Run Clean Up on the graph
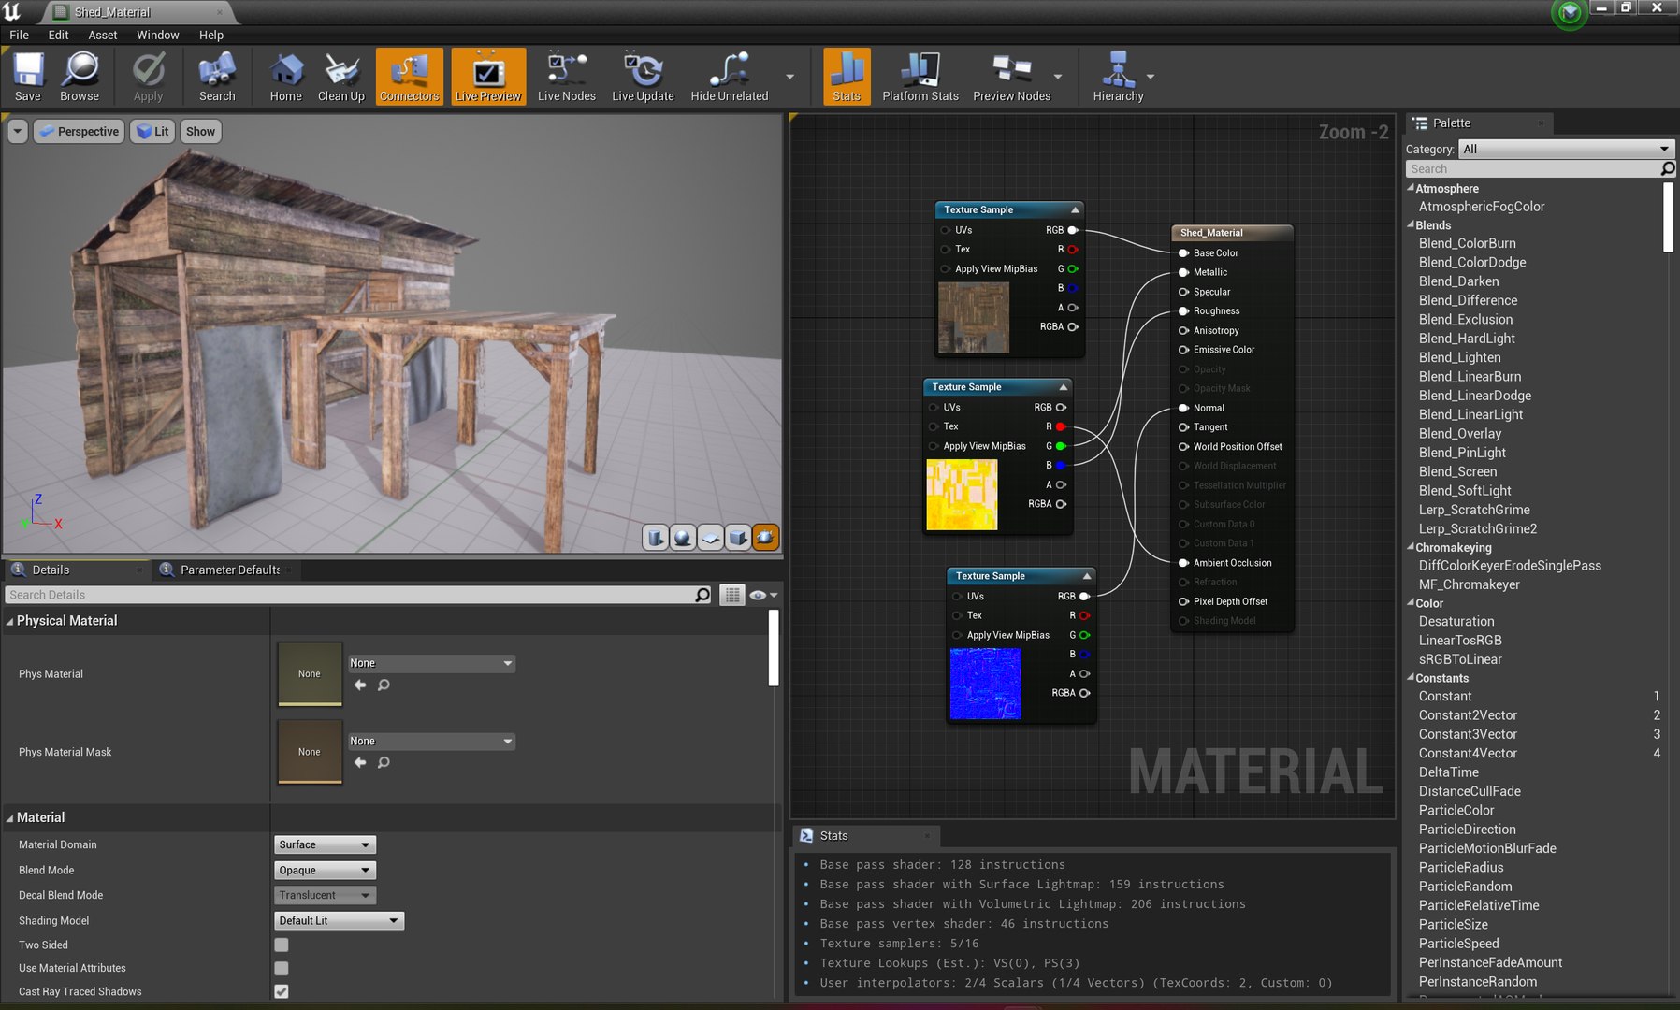Image resolution: width=1680 pixels, height=1010 pixels. pos(341,77)
